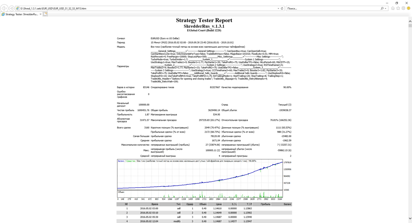This screenshot has width=412, height=223.
Task: Select the Strategy Tester: ShredderRu... tab
Action: pos(21,14)
